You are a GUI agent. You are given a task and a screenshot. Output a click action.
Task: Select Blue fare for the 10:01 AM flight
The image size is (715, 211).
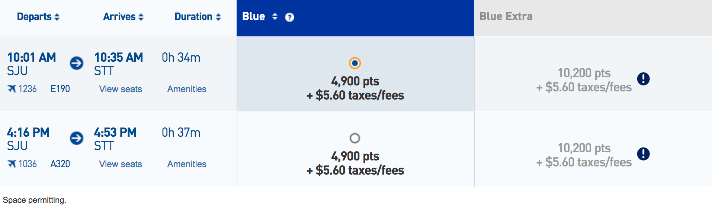pyautogui.click(x=355, y=63)
